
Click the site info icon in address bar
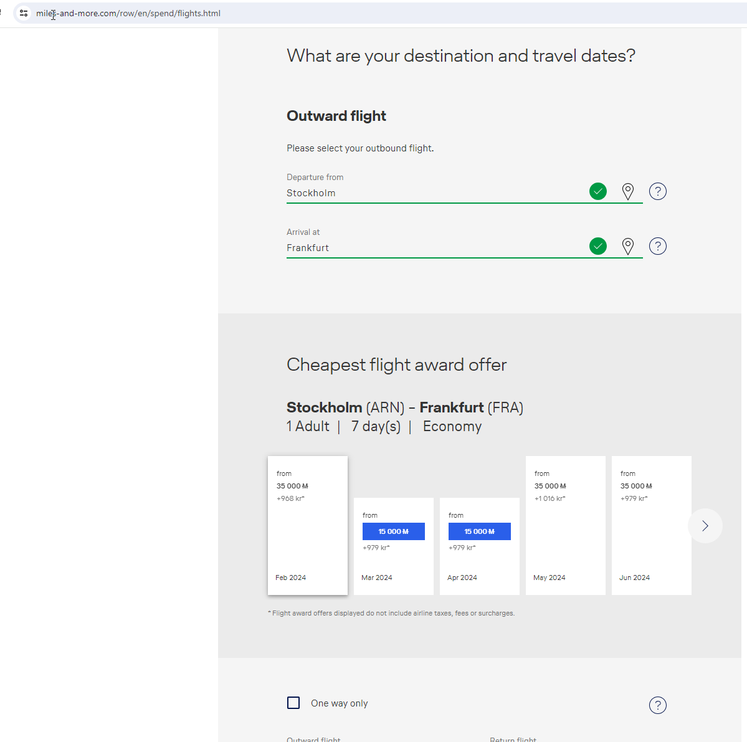(x=24, y=13)
